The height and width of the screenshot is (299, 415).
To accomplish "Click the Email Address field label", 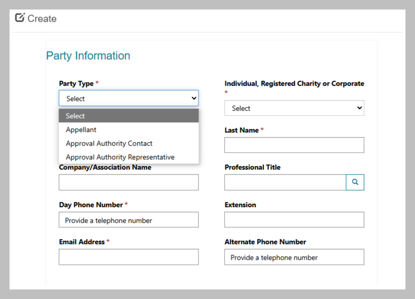I will [82, 242].
